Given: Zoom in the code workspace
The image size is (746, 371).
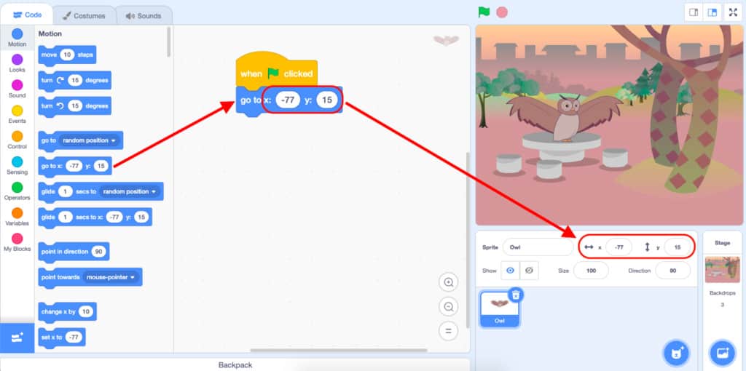Looking at the screenshot, I should pyautogui.click(x=448, y=282).
